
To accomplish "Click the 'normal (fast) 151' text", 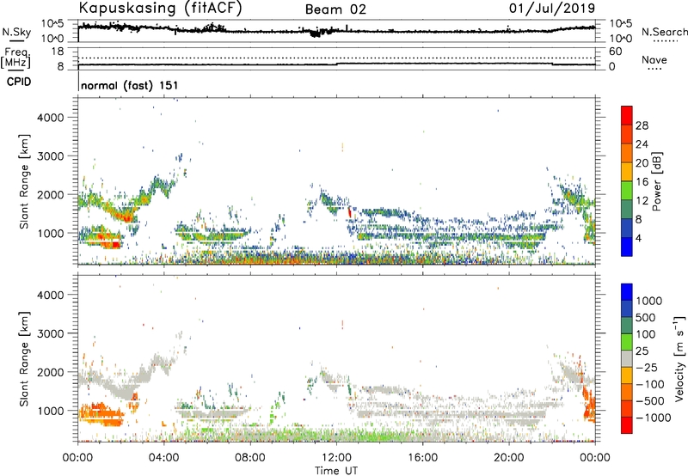I will click(130, 85).
